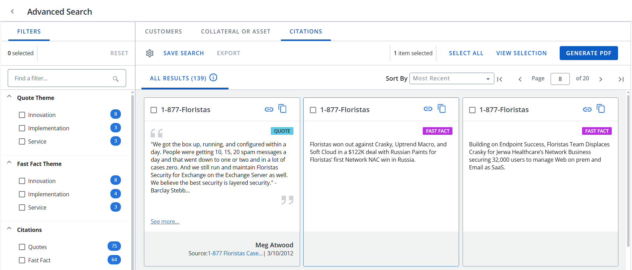Select the Jerwa Healthcare card checkbox

point(472,110)
